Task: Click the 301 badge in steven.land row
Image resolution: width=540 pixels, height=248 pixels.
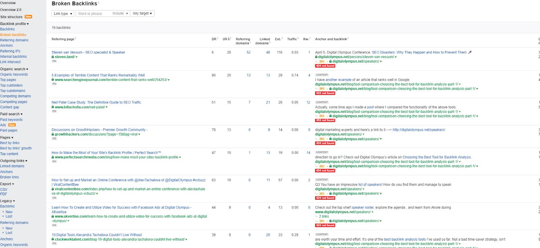Action: coord(322,61)
